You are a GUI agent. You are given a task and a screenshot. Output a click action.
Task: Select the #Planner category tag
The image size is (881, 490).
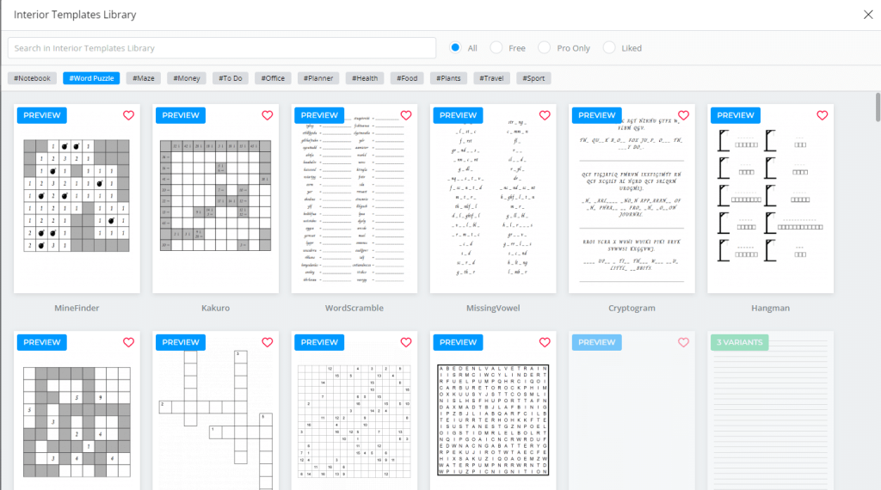pyautogui.click(x=318, y=78)
